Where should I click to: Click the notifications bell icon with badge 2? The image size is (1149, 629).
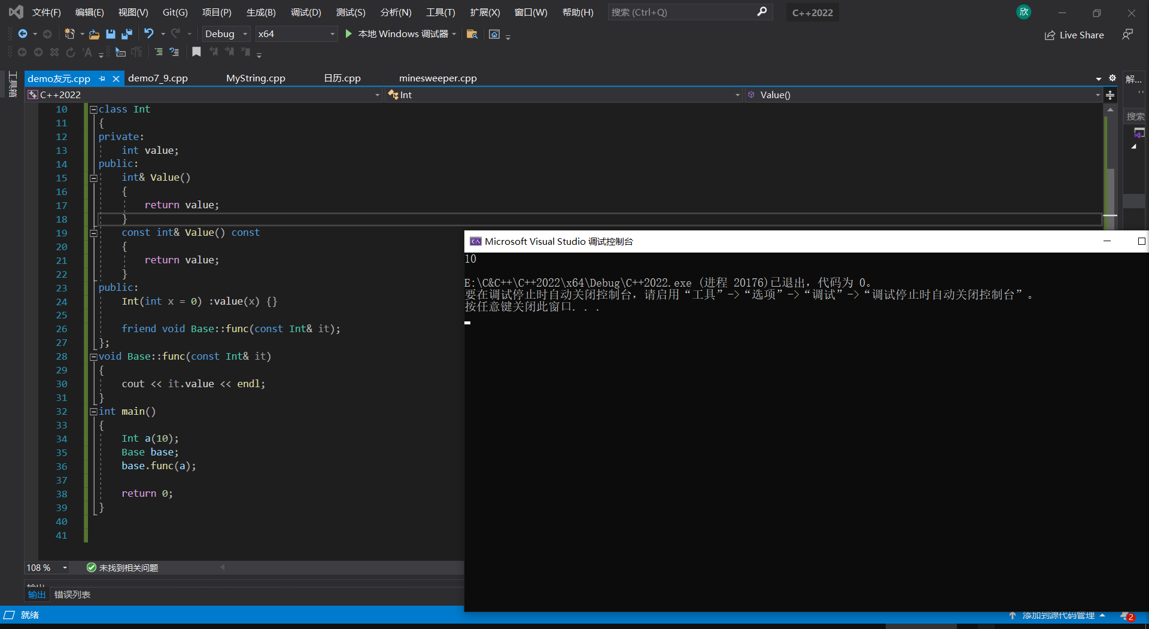point(1127,616)
